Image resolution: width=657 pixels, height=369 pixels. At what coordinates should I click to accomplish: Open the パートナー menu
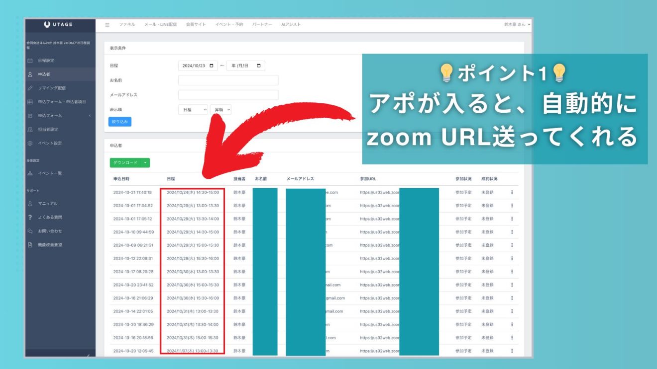[x=262, y=24]
